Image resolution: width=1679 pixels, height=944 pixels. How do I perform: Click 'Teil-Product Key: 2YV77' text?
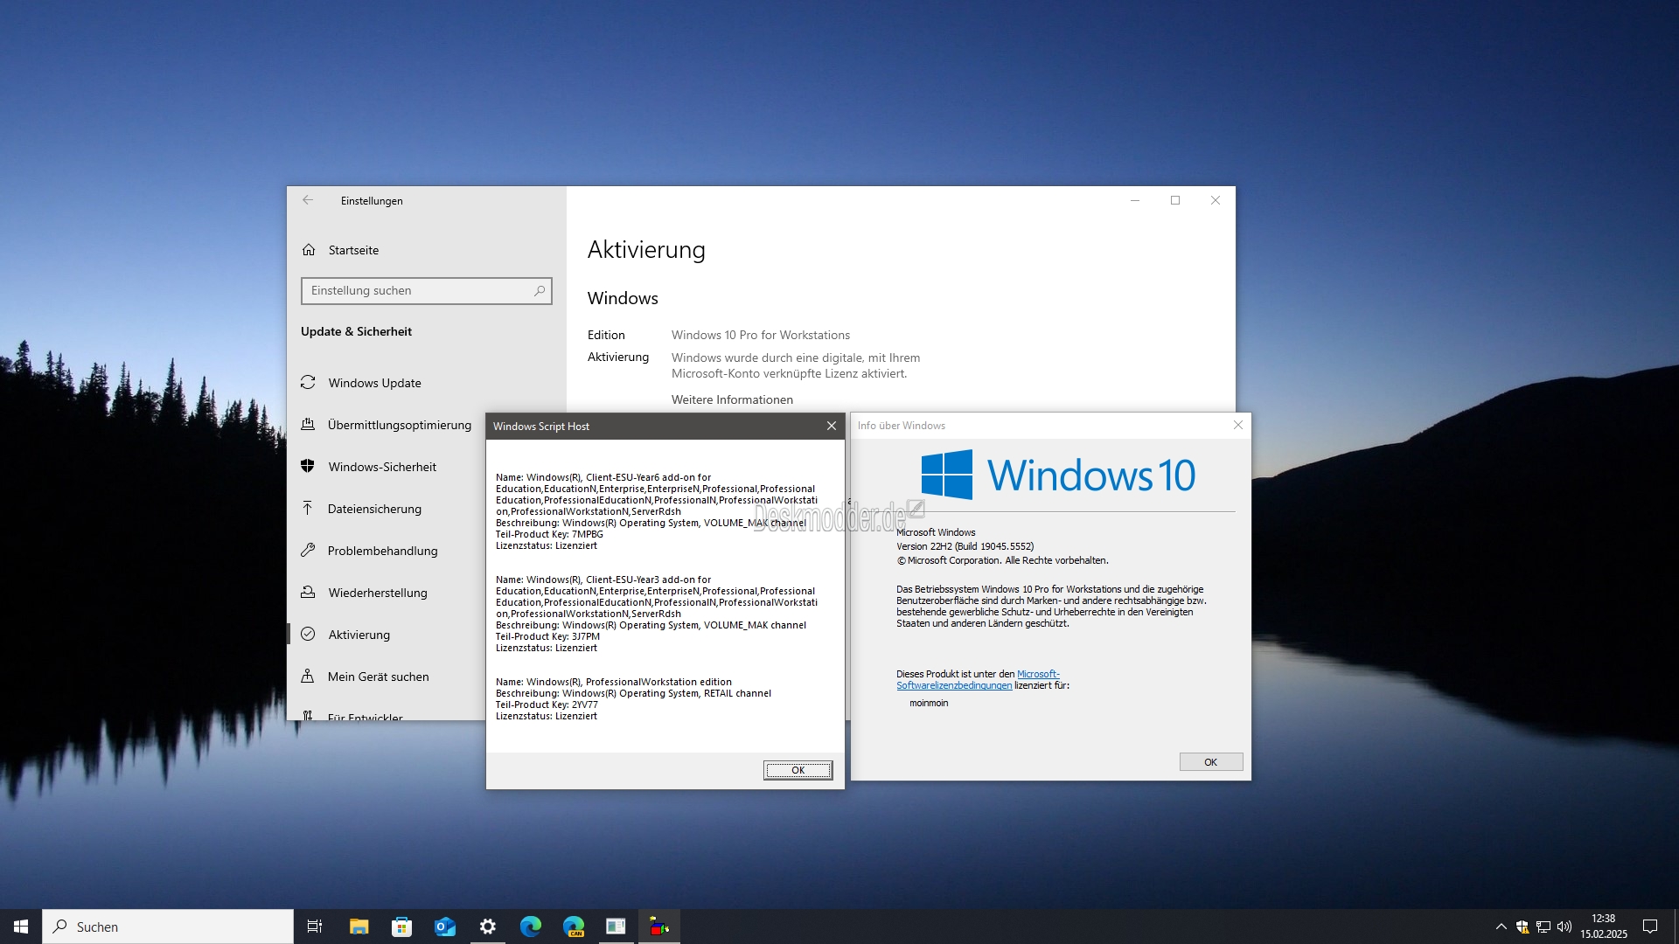[547, 705]
